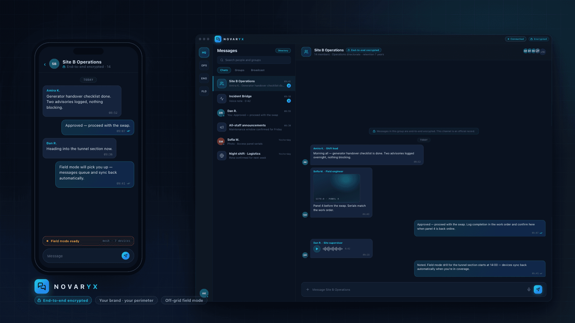Click the End-to-end encrypted badge in the chat header

(x=364, y=50)
